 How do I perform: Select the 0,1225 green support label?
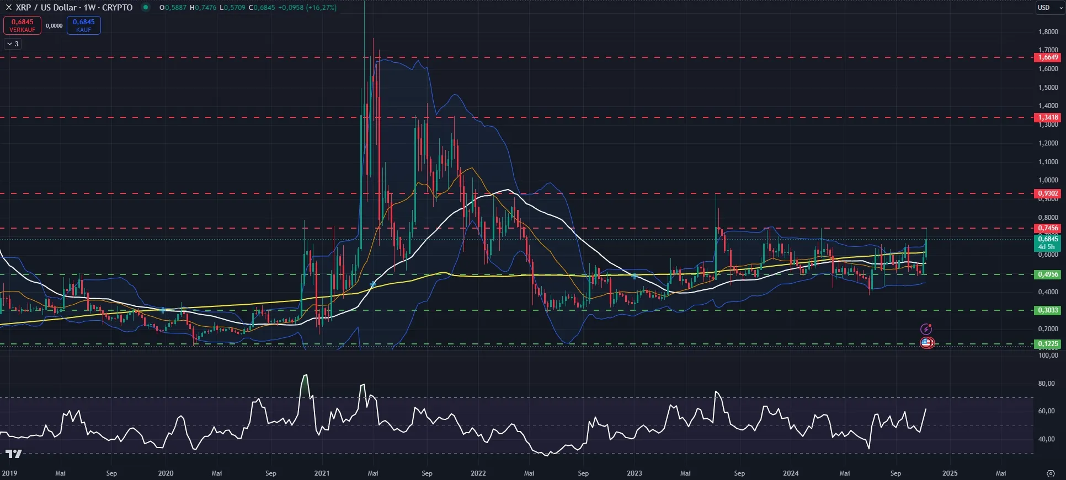[1048, 344]
